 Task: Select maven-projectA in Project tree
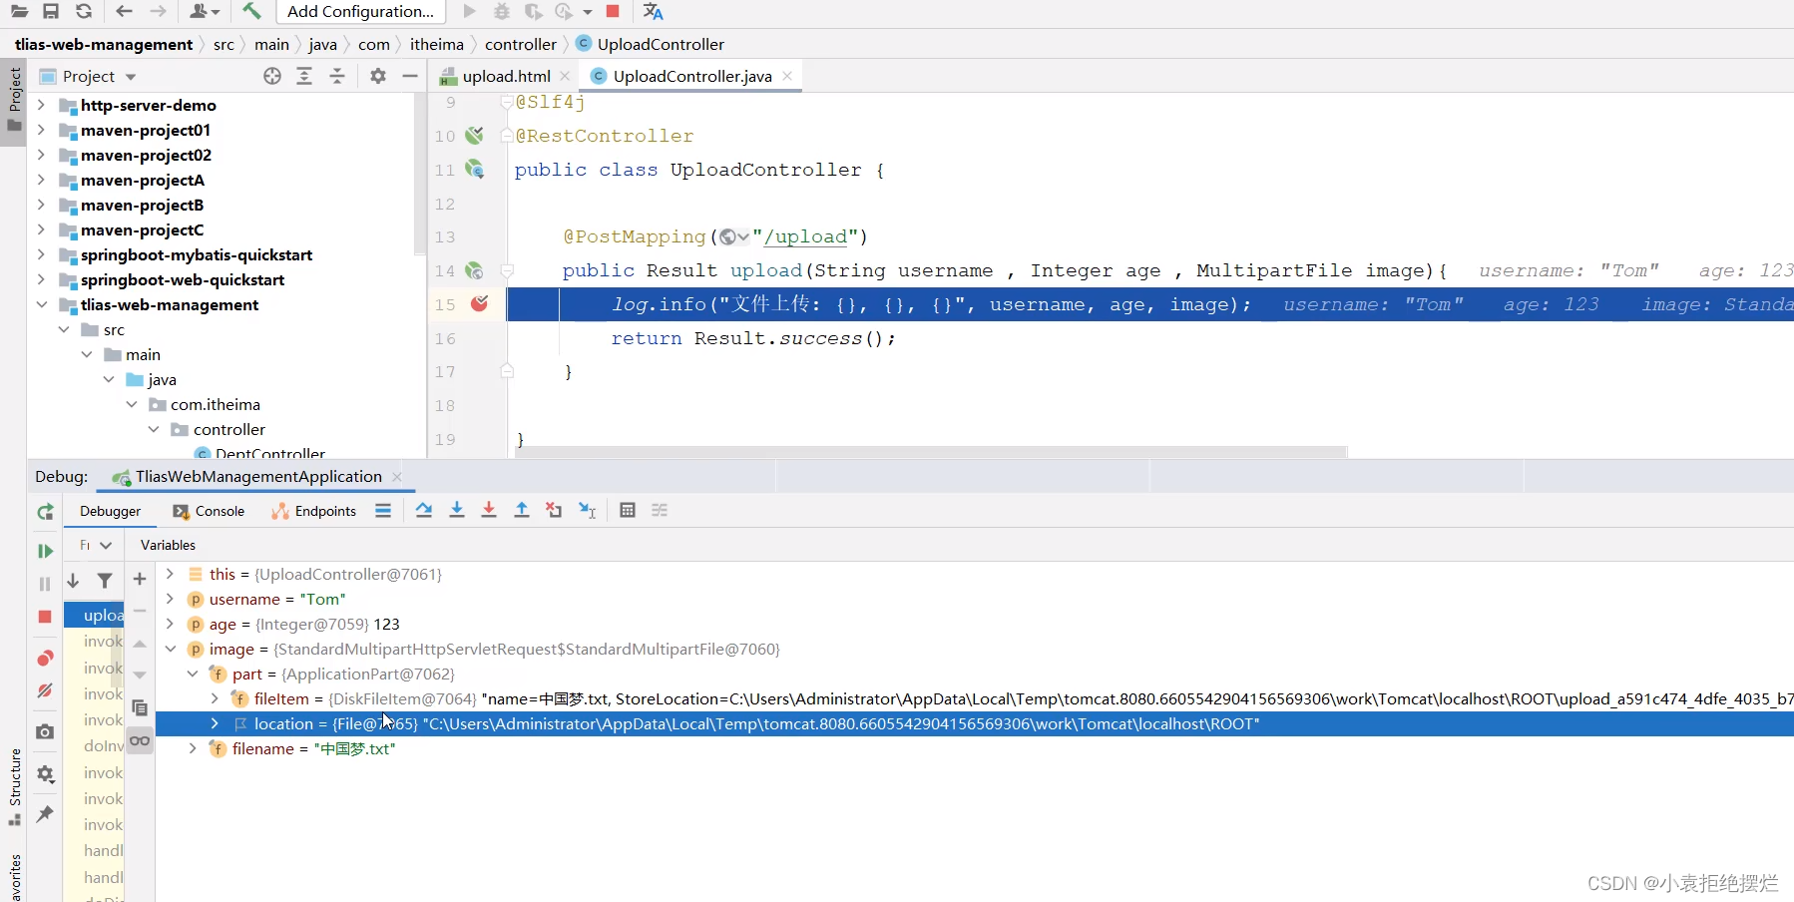(142, 180)
